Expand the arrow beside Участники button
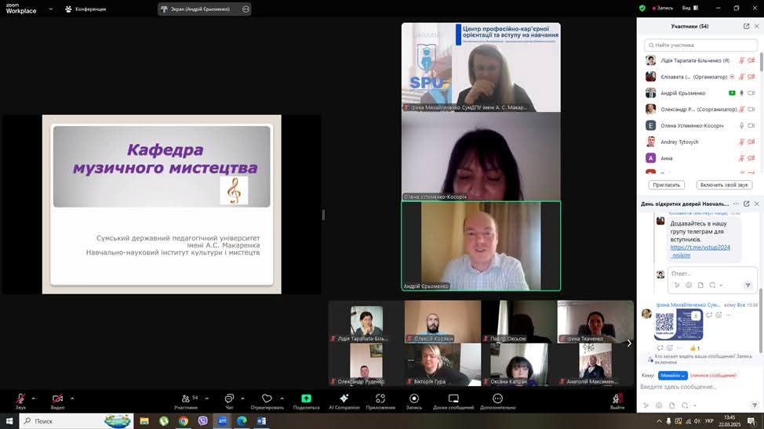The height and width of the screenshot is (429, 764). [x=206, y=398]
